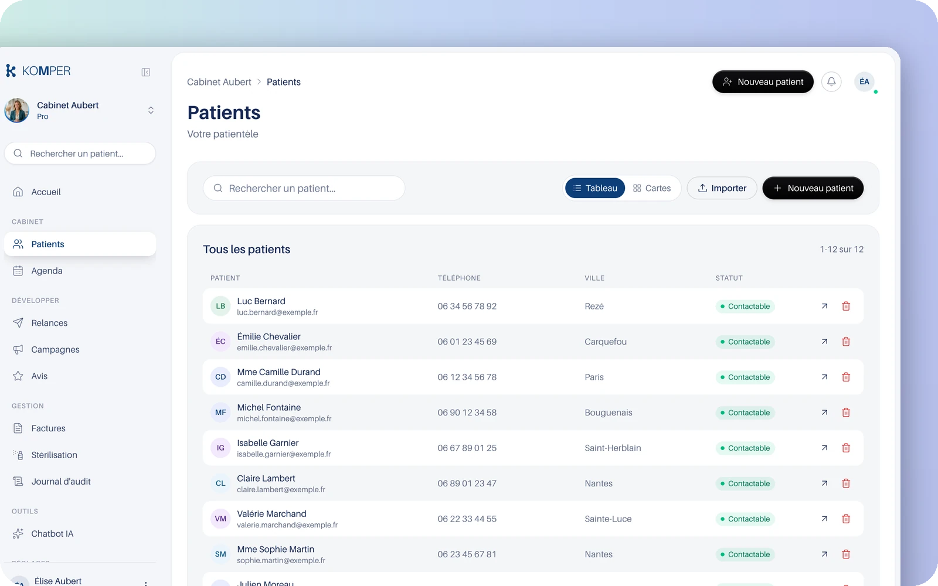The height and width of the screenshot is (586, 938).
Task: Delete patient Michel Fontaine
Action: 846,413
